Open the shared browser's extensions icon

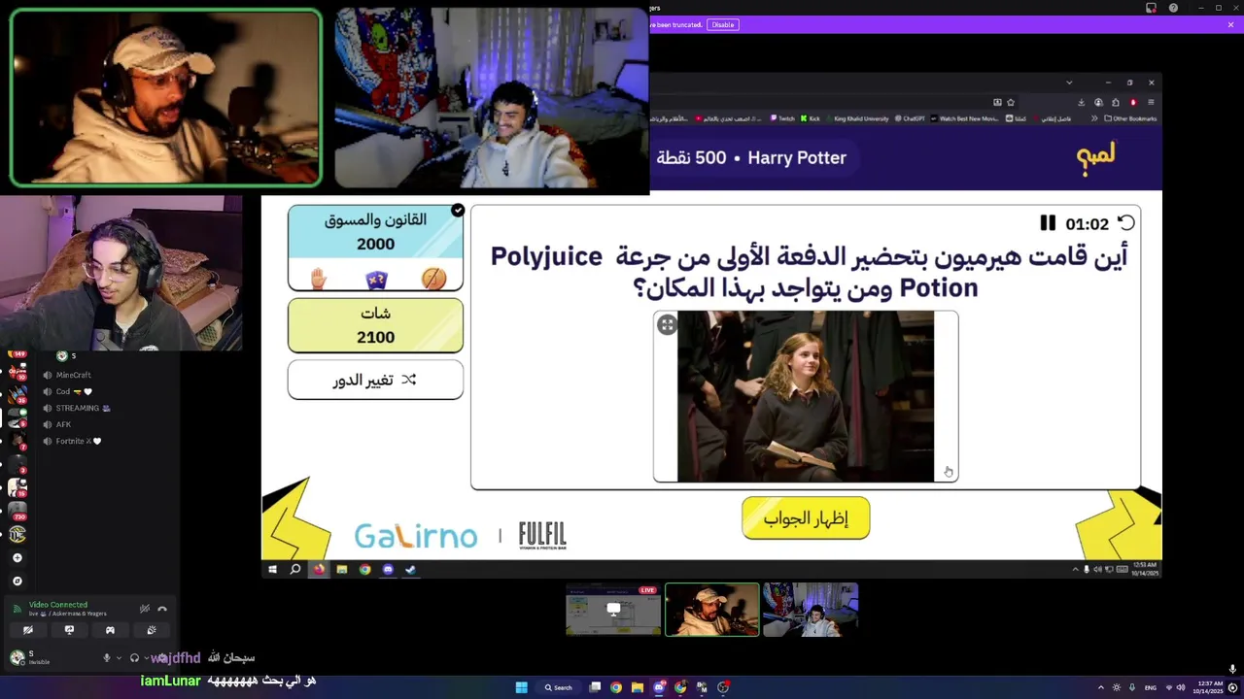pyautogui.click(x=1116, y=102)
